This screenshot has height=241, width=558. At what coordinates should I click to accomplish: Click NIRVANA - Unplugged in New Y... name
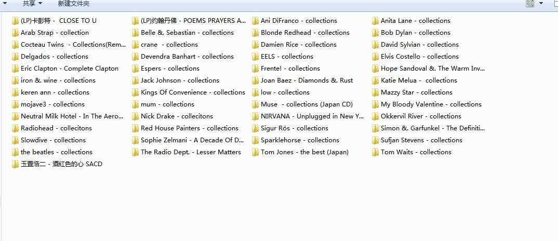pyautogui.click(x=312, y=116)
